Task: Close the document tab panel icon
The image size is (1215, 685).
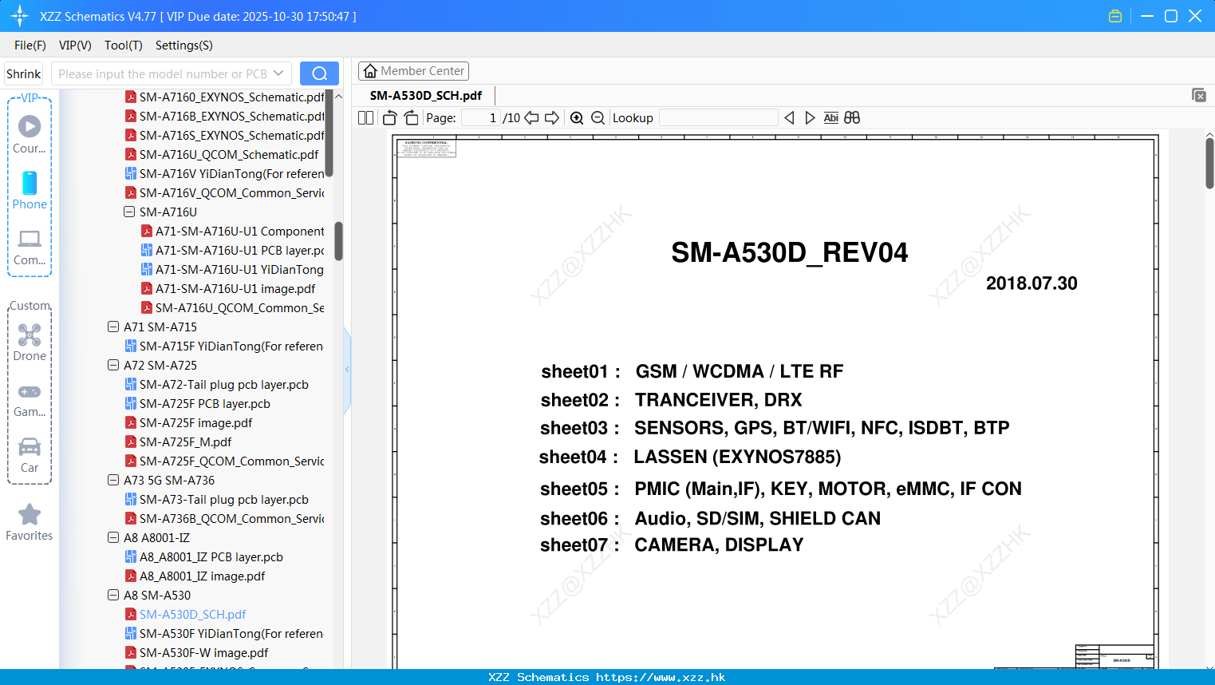Action: [x=1199, y=95]
